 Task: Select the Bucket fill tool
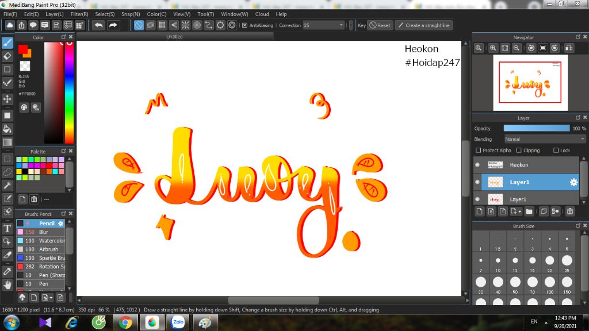(7, 129)
